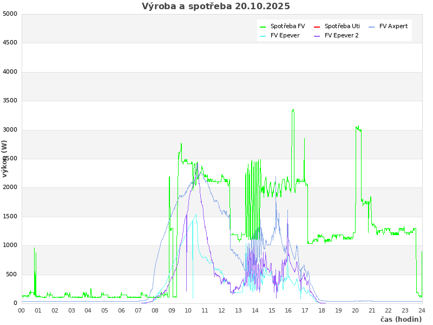Click the purple FV Epever 2 legend swatch
The width and height of the screenshot is (433, 325).
(x=317, y=36)
